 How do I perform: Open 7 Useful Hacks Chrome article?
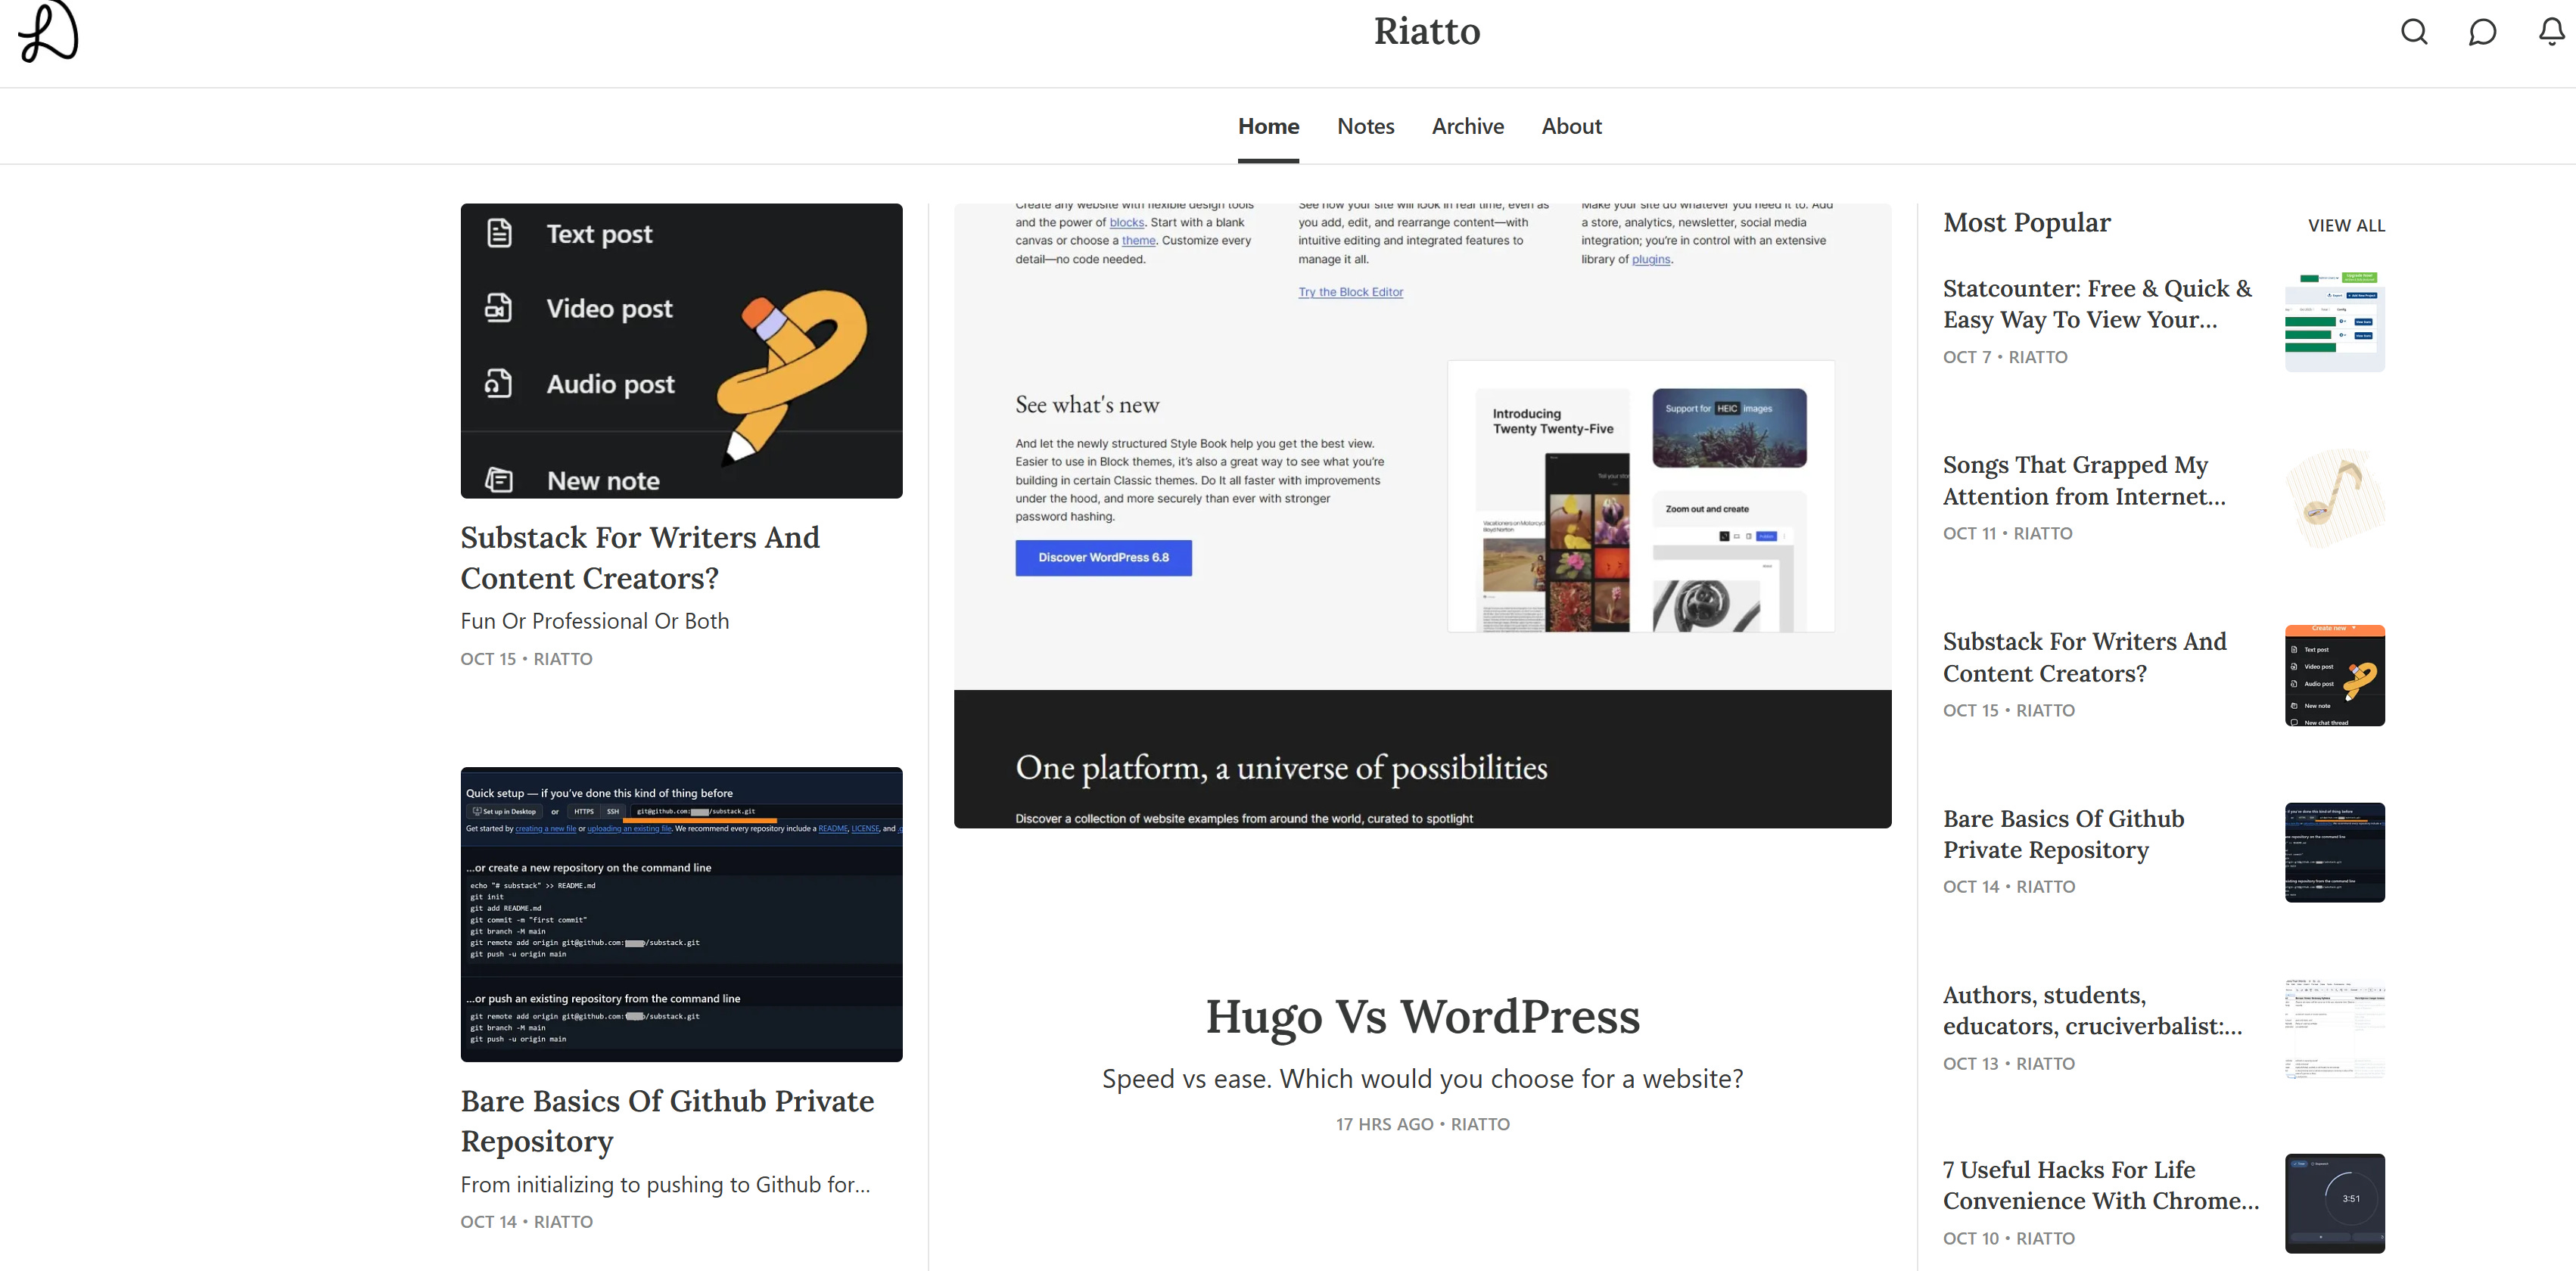(2100, 1185)
